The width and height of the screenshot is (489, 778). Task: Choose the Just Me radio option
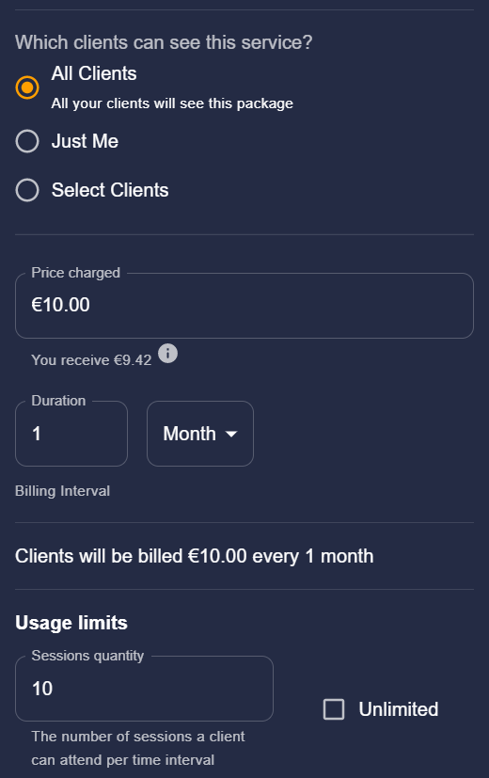[27, 141]
